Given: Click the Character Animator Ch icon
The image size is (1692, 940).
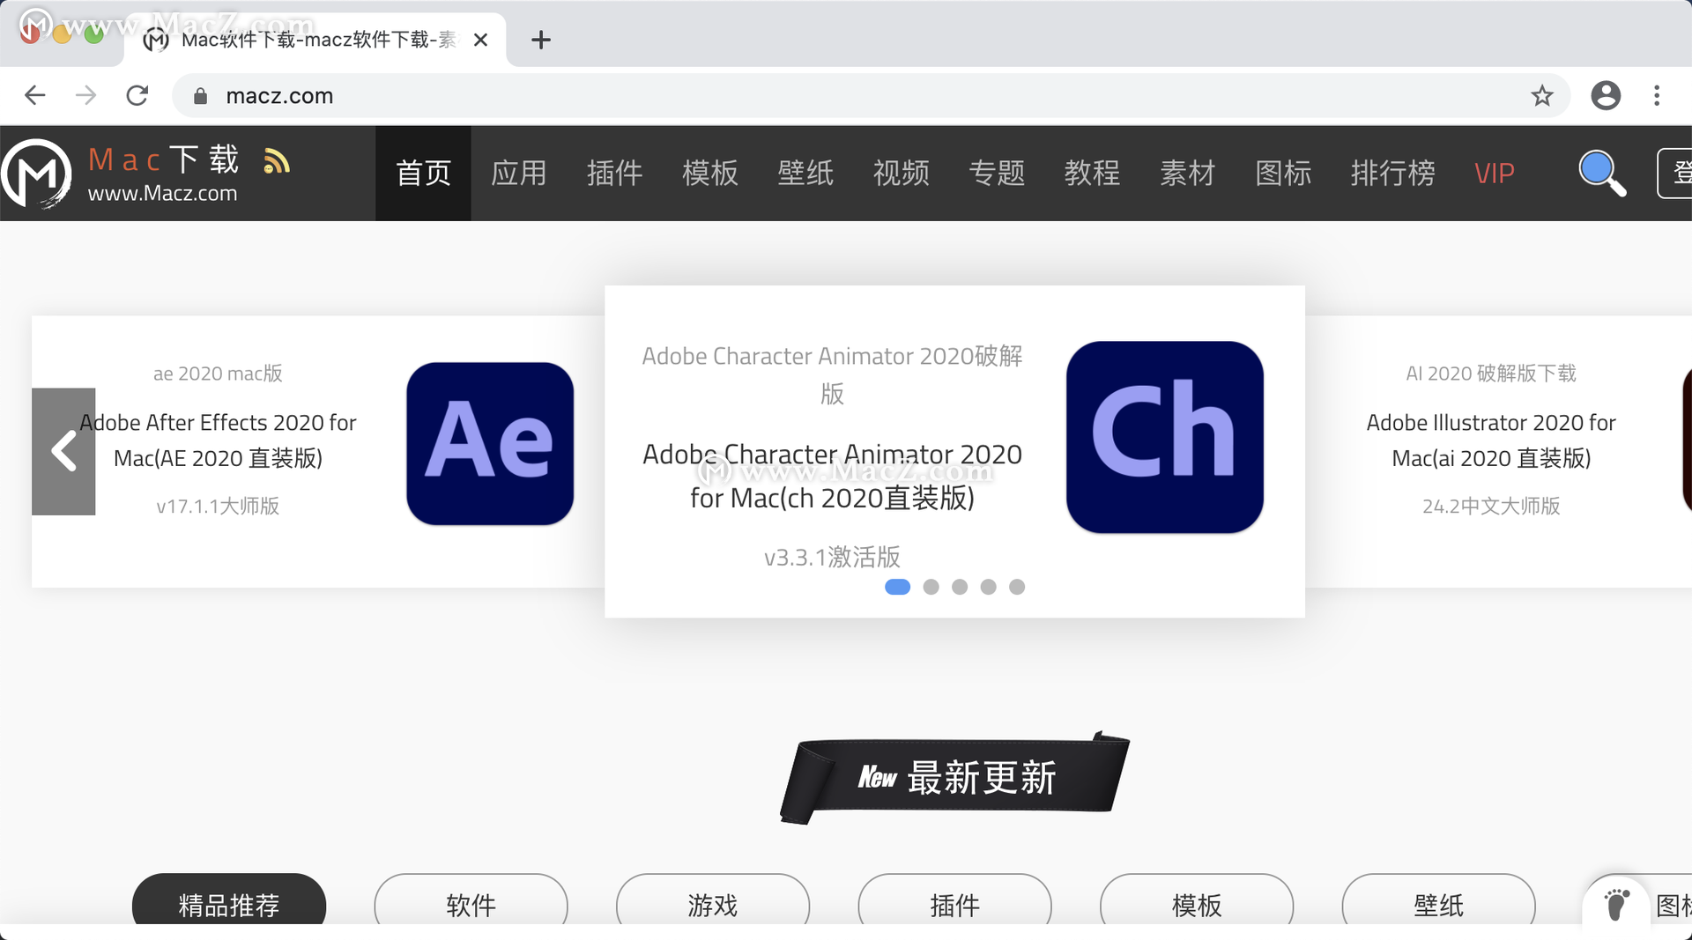Looking at the screenshot, I should pyautogui.click(x=1164, y=437).
